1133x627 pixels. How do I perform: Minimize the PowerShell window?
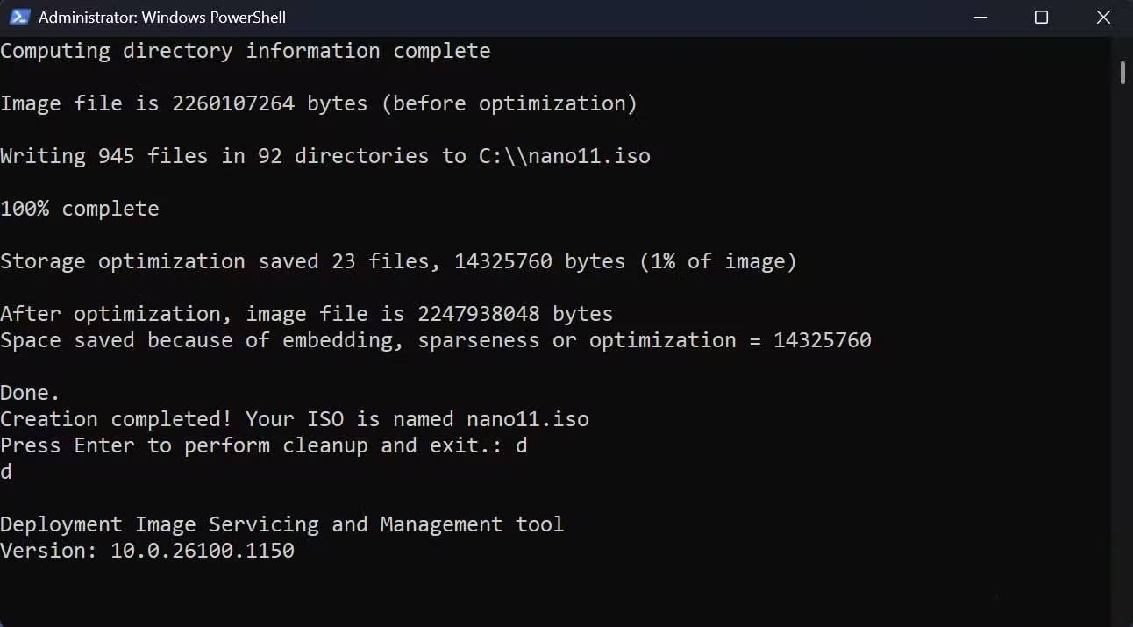980,17
